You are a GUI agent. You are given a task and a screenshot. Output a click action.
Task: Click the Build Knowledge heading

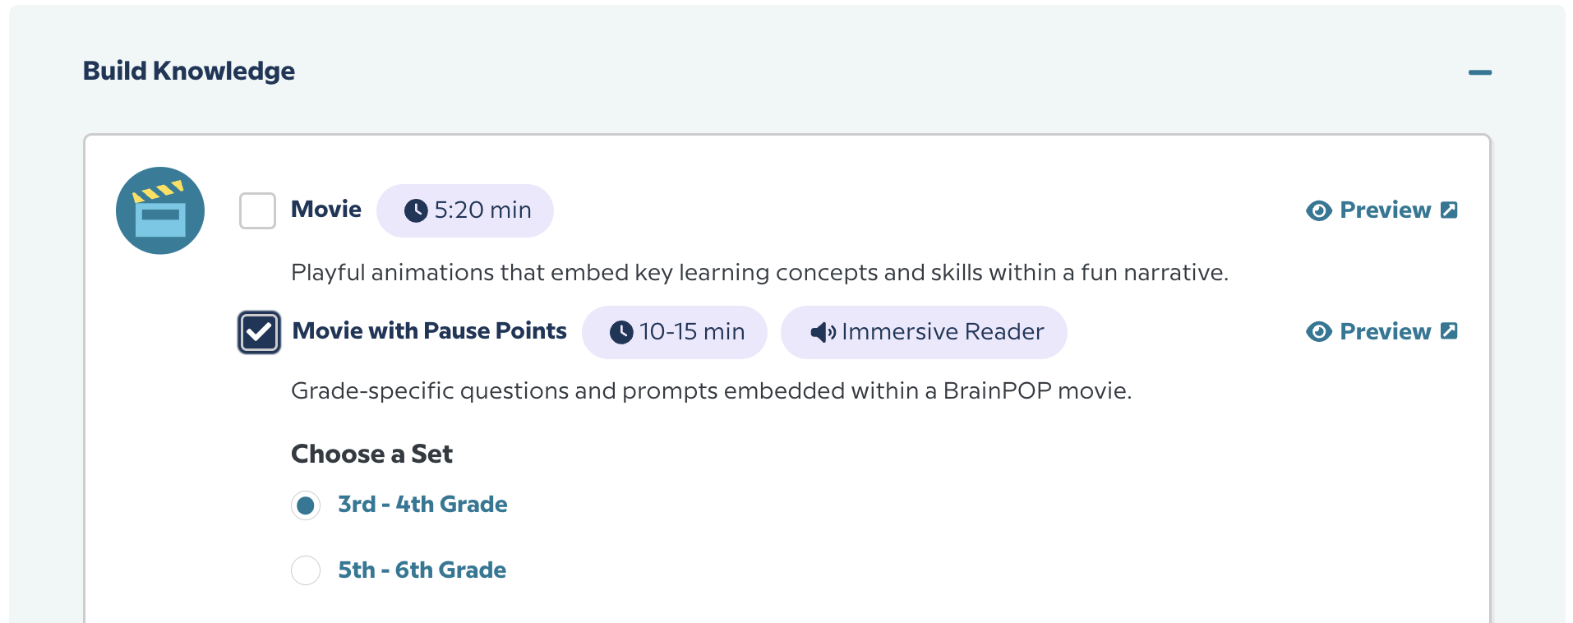tap(188, 71)
